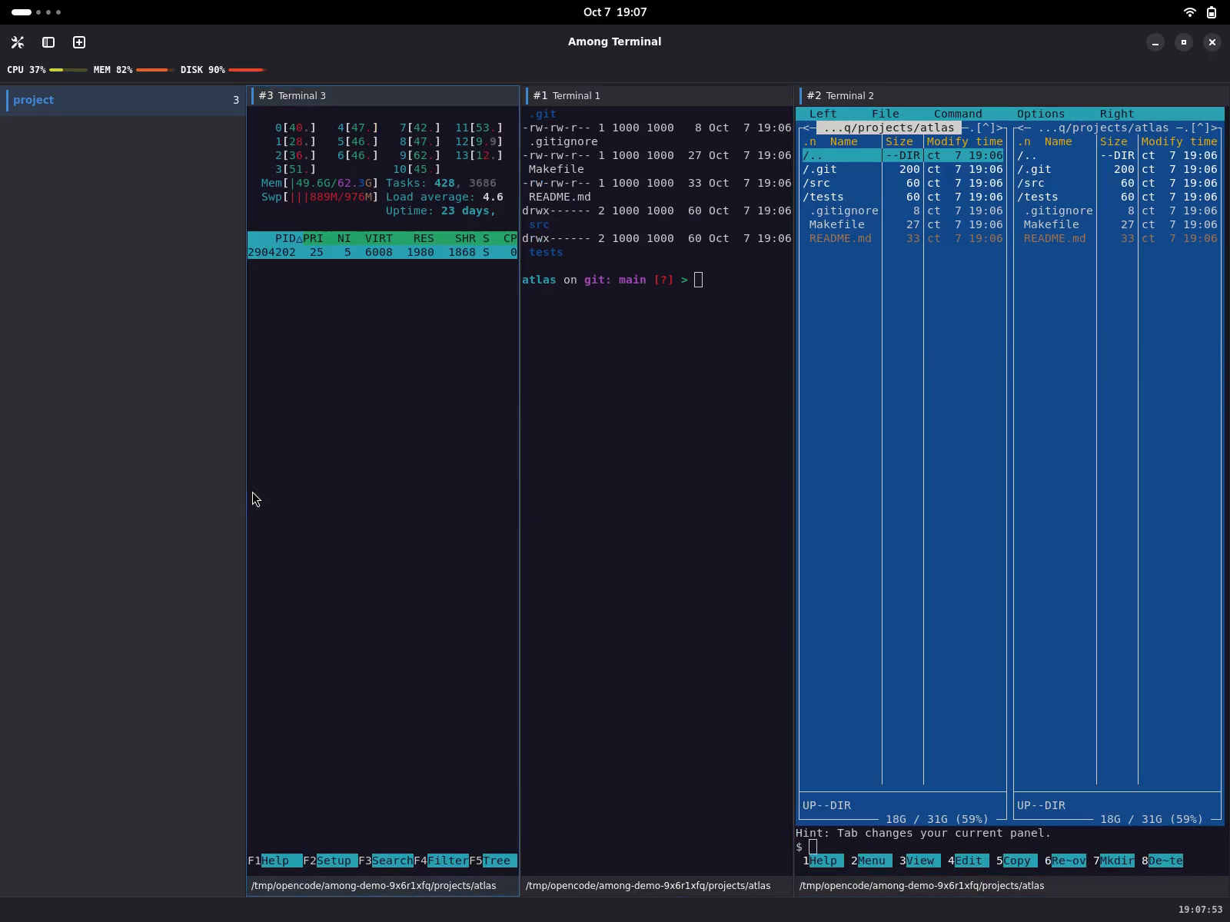Open the Right menu in Midnight Commander
Image resolution: width=1230 pixels, height=922 pixels.
click(x=1117, y=114)
